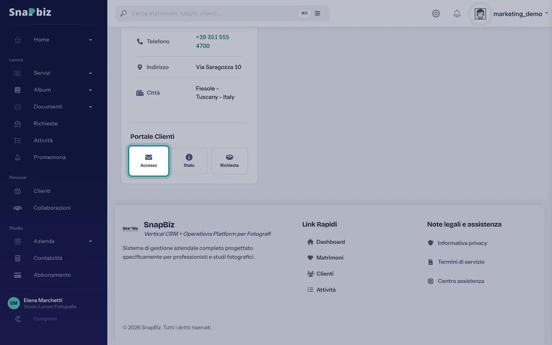
Task: Click the Abbonamento card icon
Action: click(18, 275)
